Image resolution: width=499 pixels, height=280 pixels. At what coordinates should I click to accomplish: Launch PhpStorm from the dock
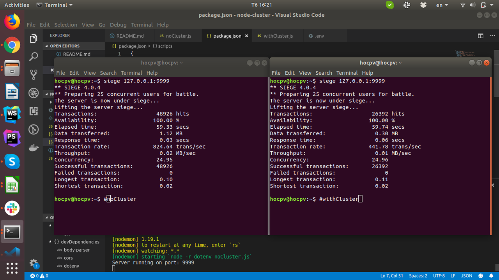point(12,138)
